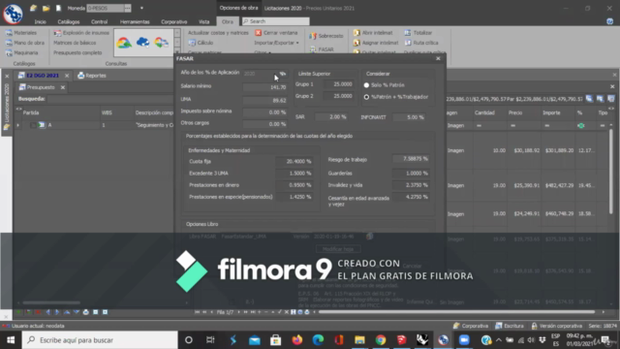Click the year lookup icon beside 2020

(282, 74)
